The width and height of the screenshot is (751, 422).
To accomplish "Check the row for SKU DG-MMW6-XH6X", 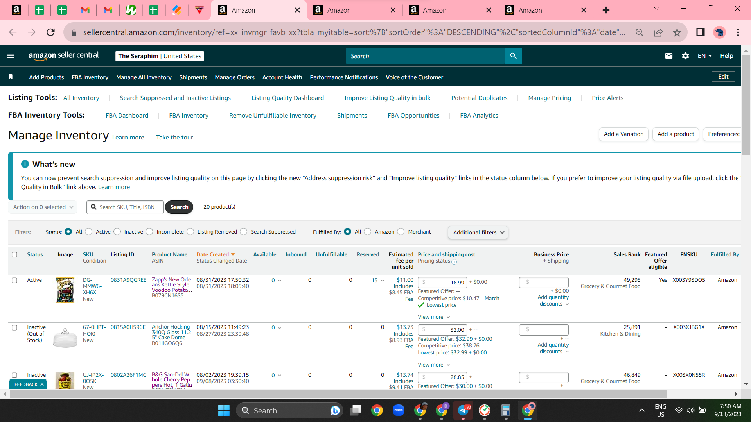I will [x=14, y=280].
